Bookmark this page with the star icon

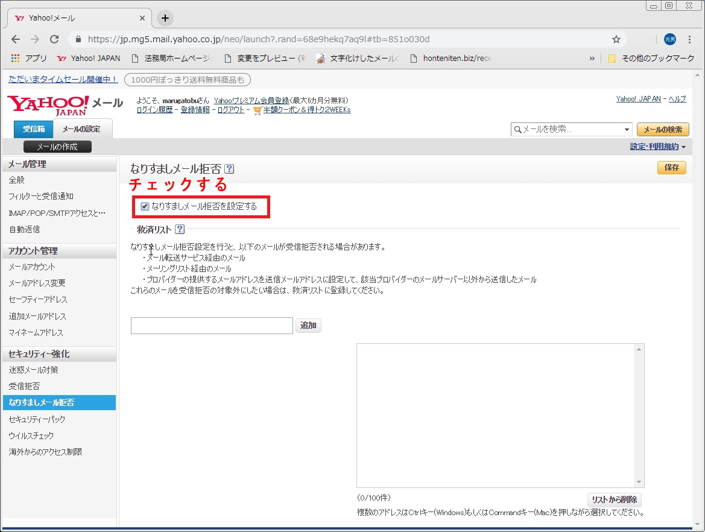pos(616,39)
